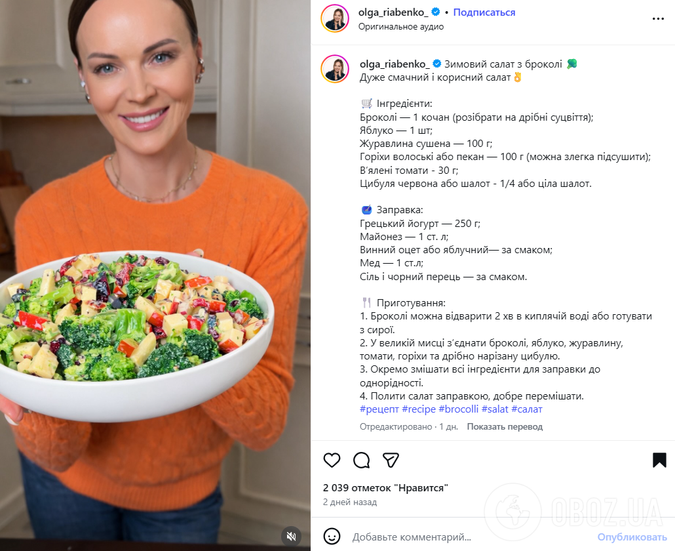The image size is (675, 551).
Task: Show translation with Показать перевод
Action: [505, 426]
